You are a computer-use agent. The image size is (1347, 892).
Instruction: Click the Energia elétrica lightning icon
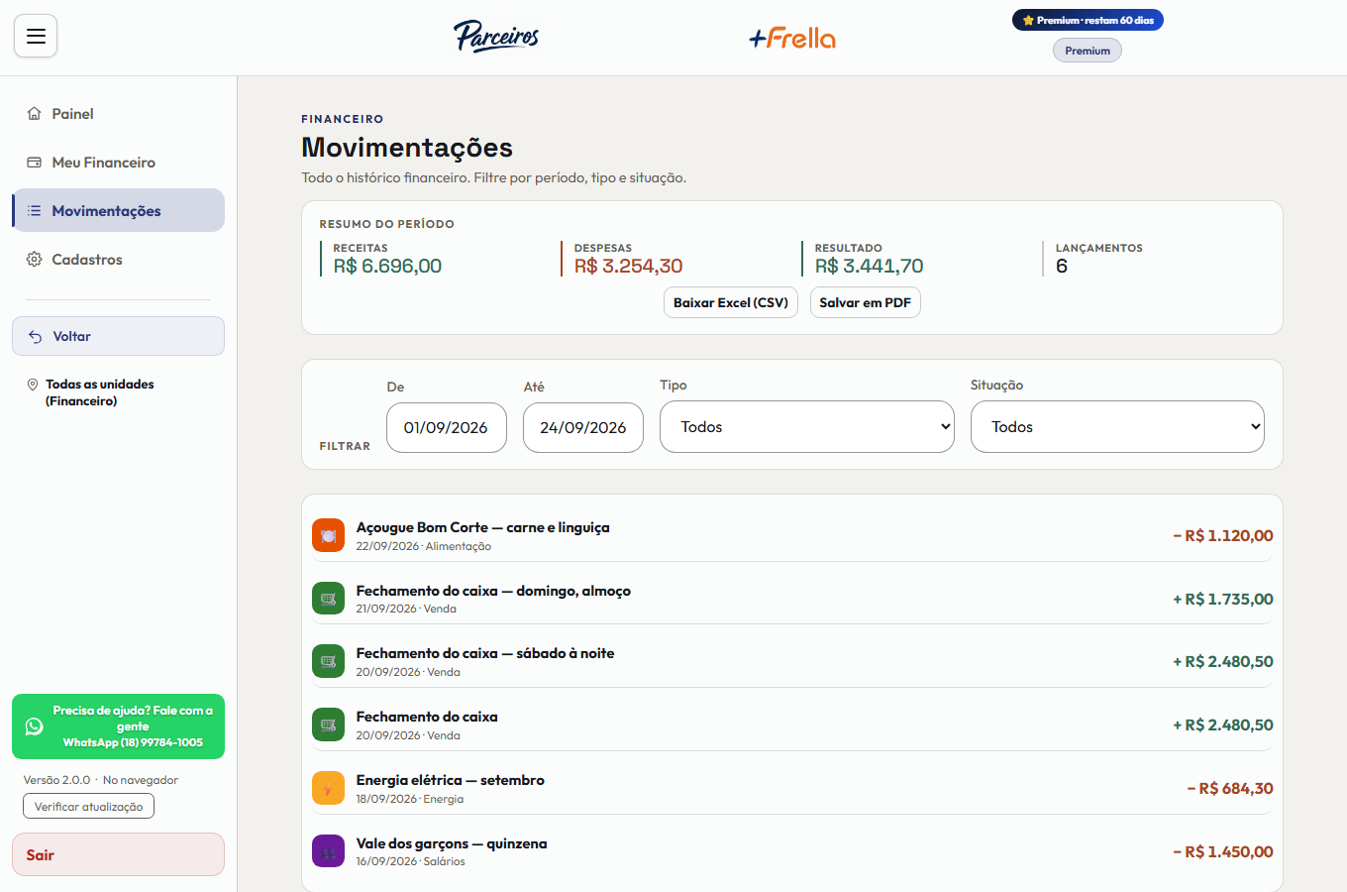point(328,788)
